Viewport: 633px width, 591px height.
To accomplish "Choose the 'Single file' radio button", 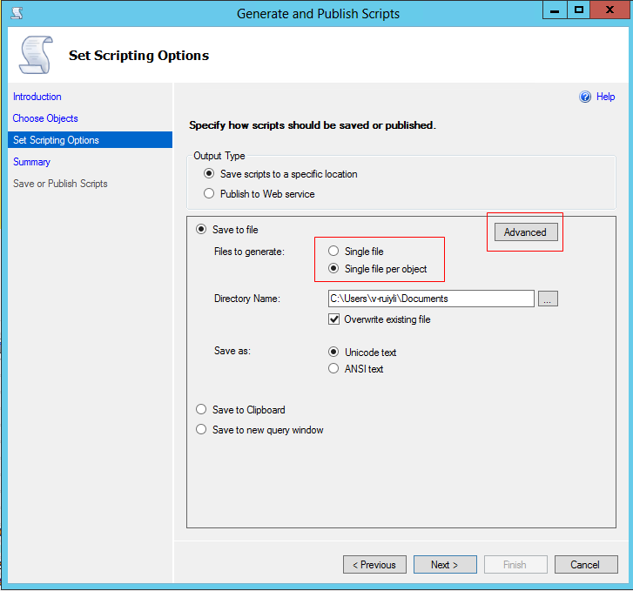I will (333, 252).
